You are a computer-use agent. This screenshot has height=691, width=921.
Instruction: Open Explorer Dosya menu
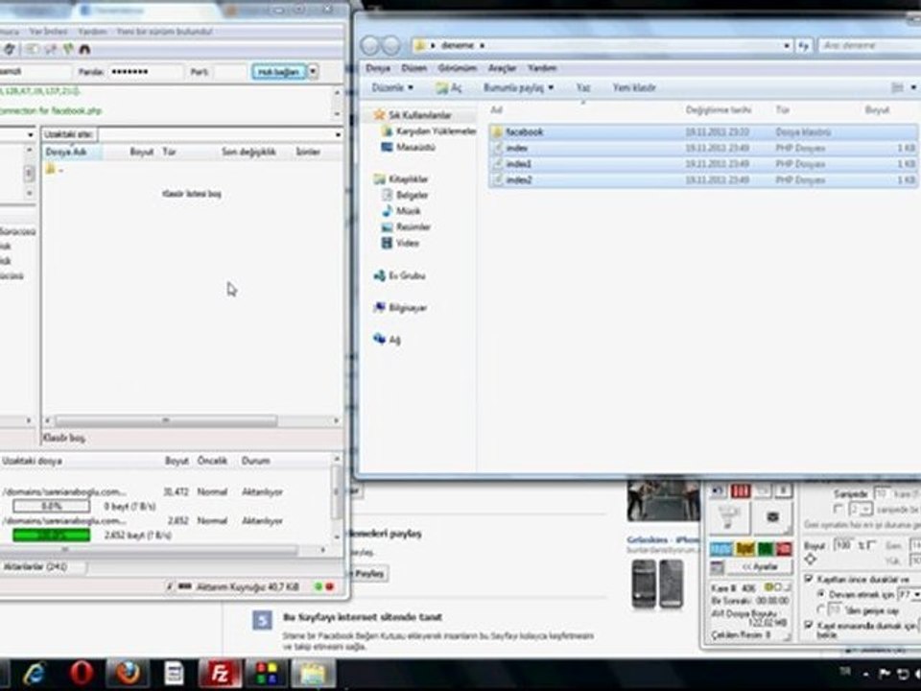pyautogui.click(x=378, y=68)
